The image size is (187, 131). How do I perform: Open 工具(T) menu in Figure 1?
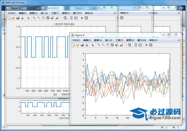(x=55, y=13)
